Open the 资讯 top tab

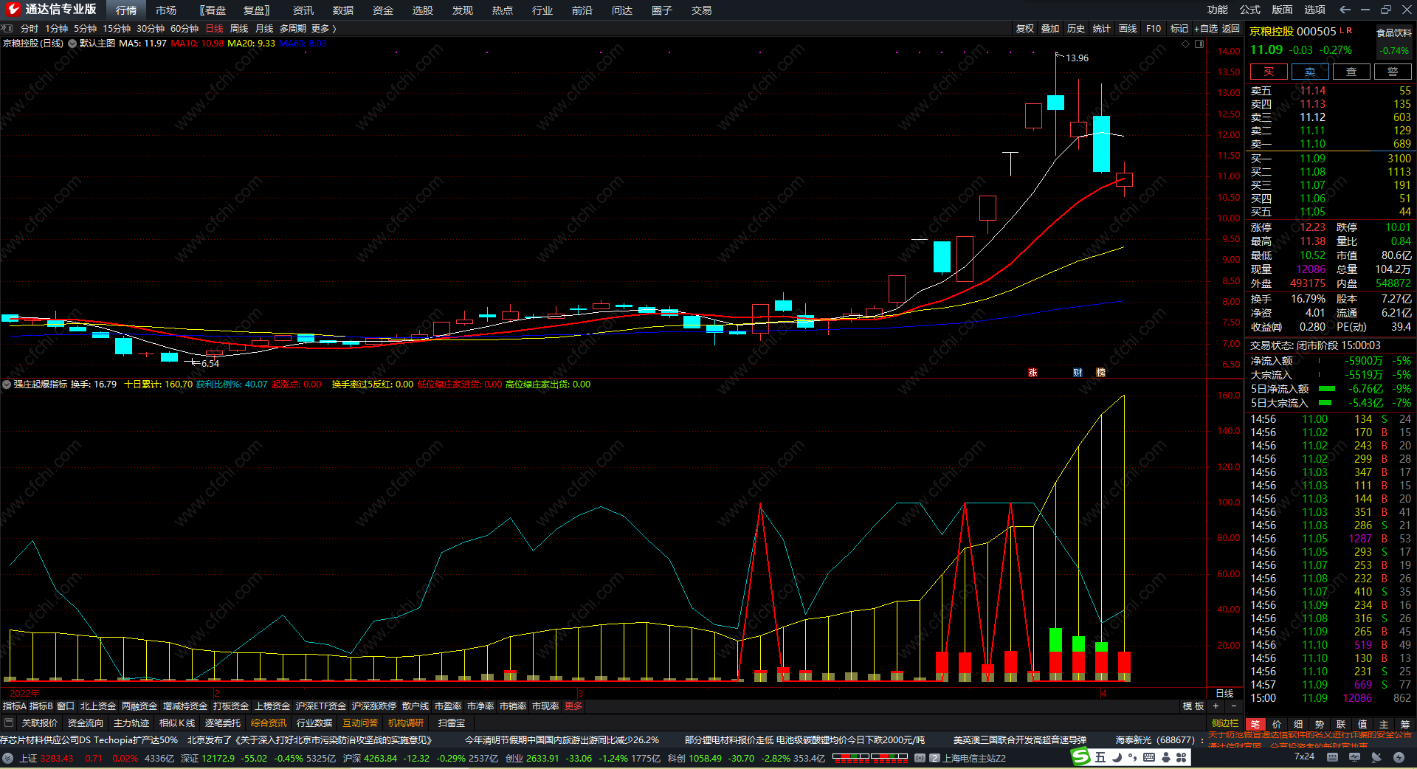point(303,10)
